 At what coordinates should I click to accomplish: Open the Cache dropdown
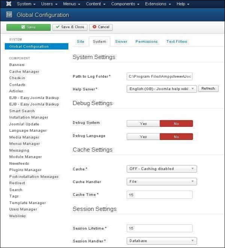tap(162, 169)
